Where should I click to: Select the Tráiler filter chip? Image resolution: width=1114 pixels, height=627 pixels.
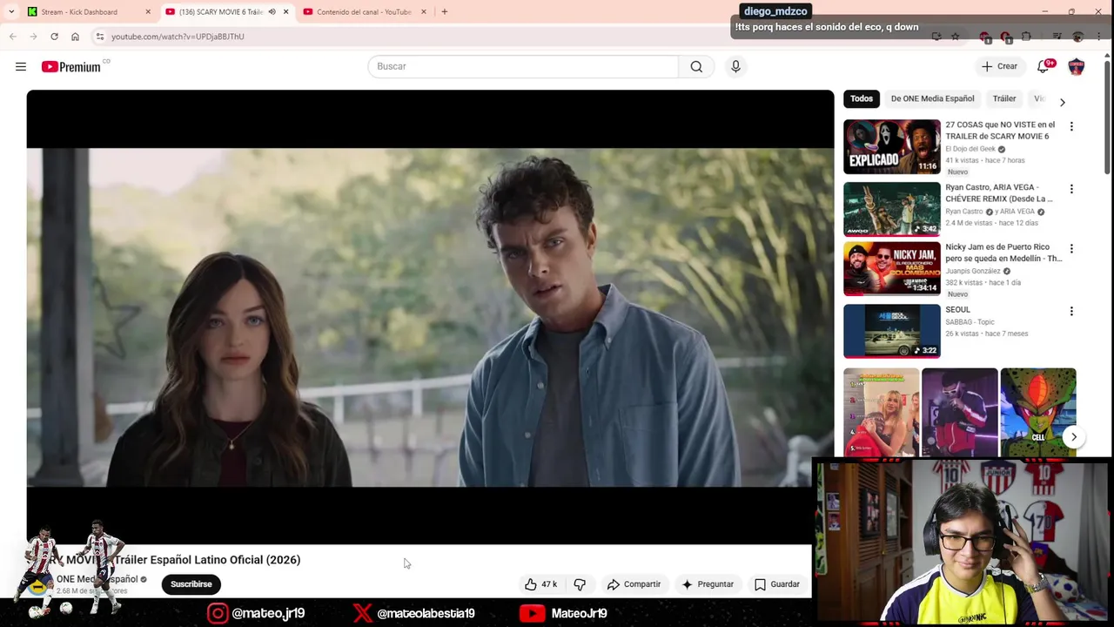point(1004,99)
